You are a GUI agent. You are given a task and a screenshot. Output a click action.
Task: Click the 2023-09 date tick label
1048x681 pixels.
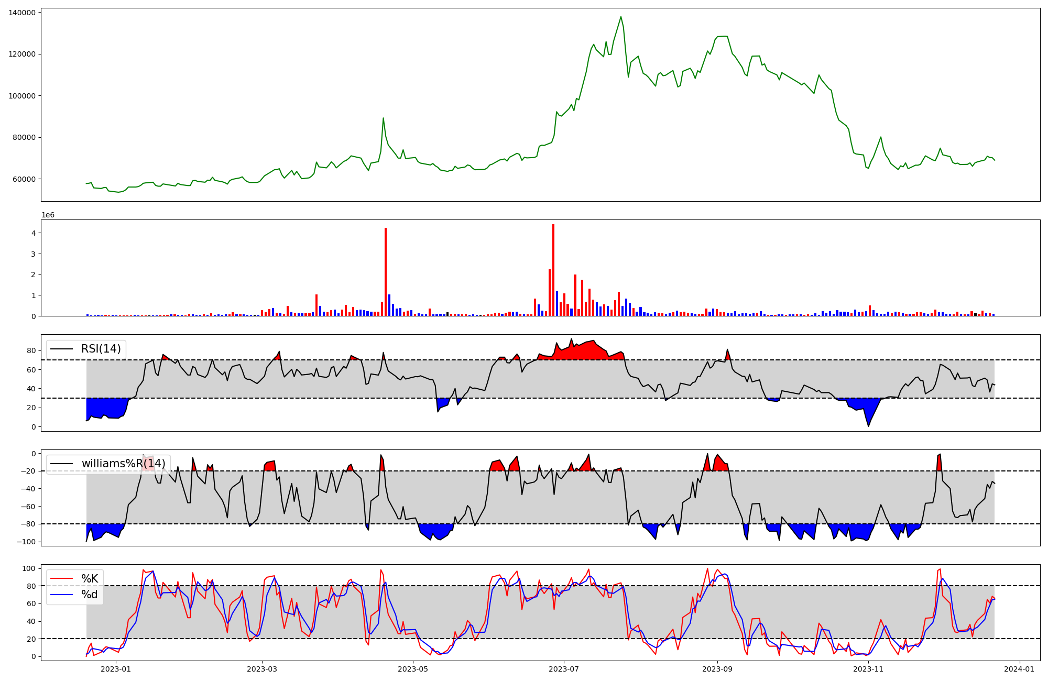tap(717, 669)
